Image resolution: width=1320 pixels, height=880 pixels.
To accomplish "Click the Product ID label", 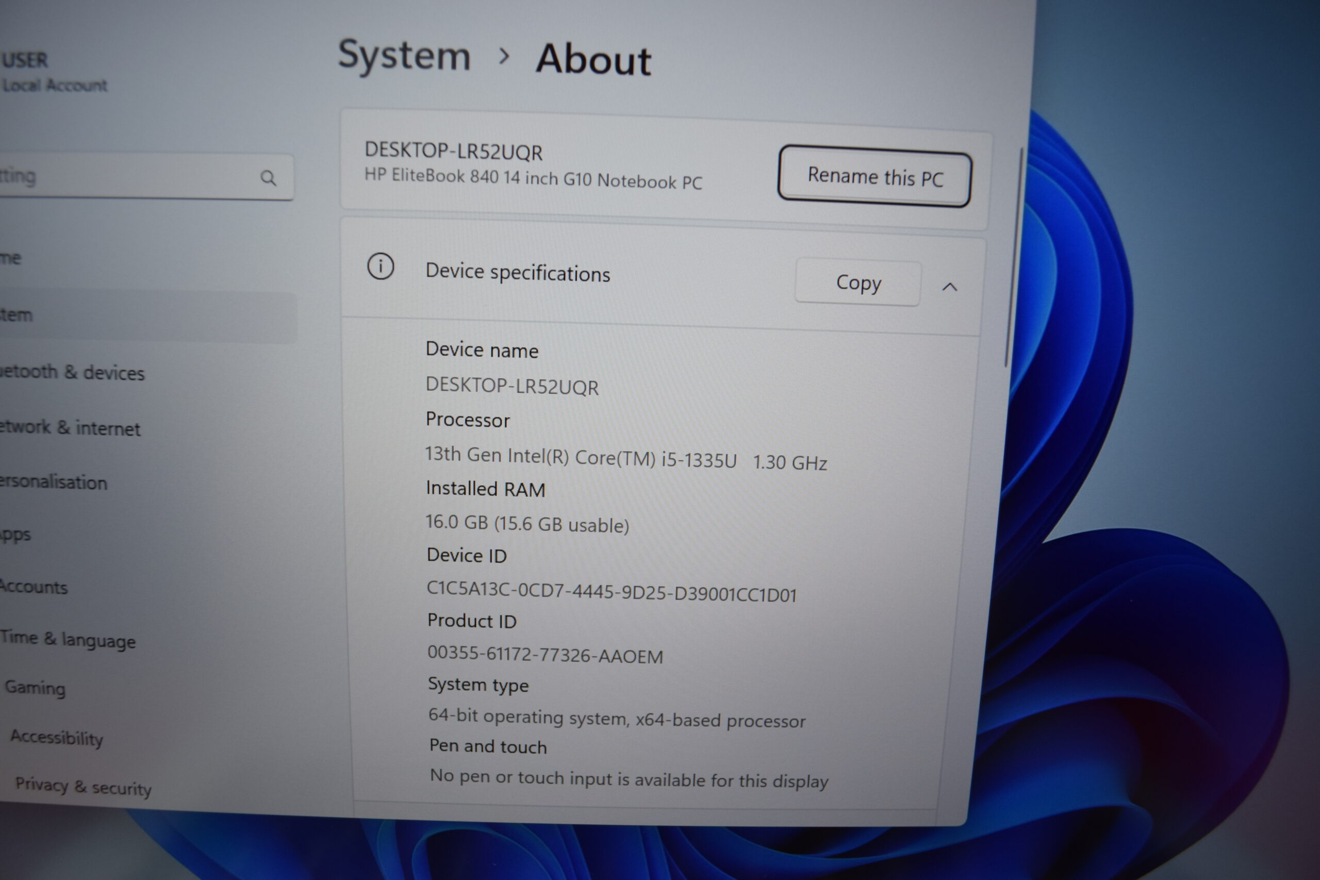I will [471, 621].
